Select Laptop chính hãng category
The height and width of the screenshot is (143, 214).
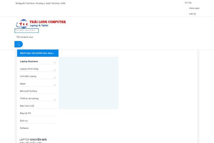point(29,69)
